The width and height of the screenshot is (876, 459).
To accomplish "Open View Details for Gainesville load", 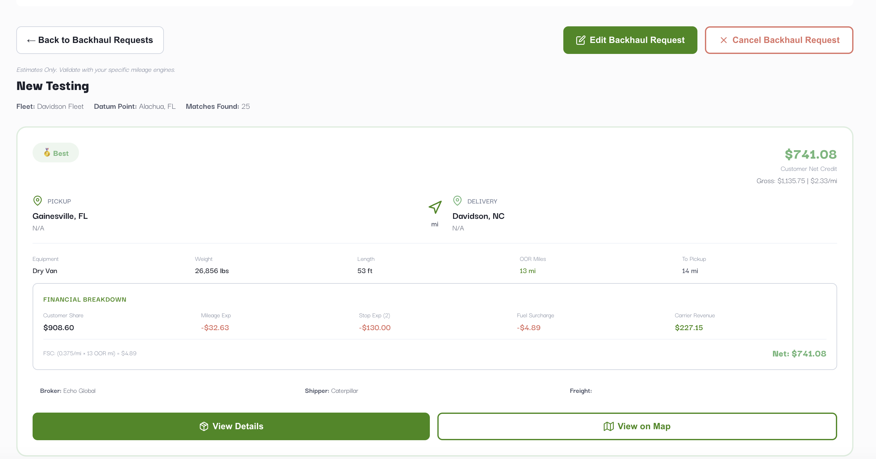I will [x=231, y=426].
